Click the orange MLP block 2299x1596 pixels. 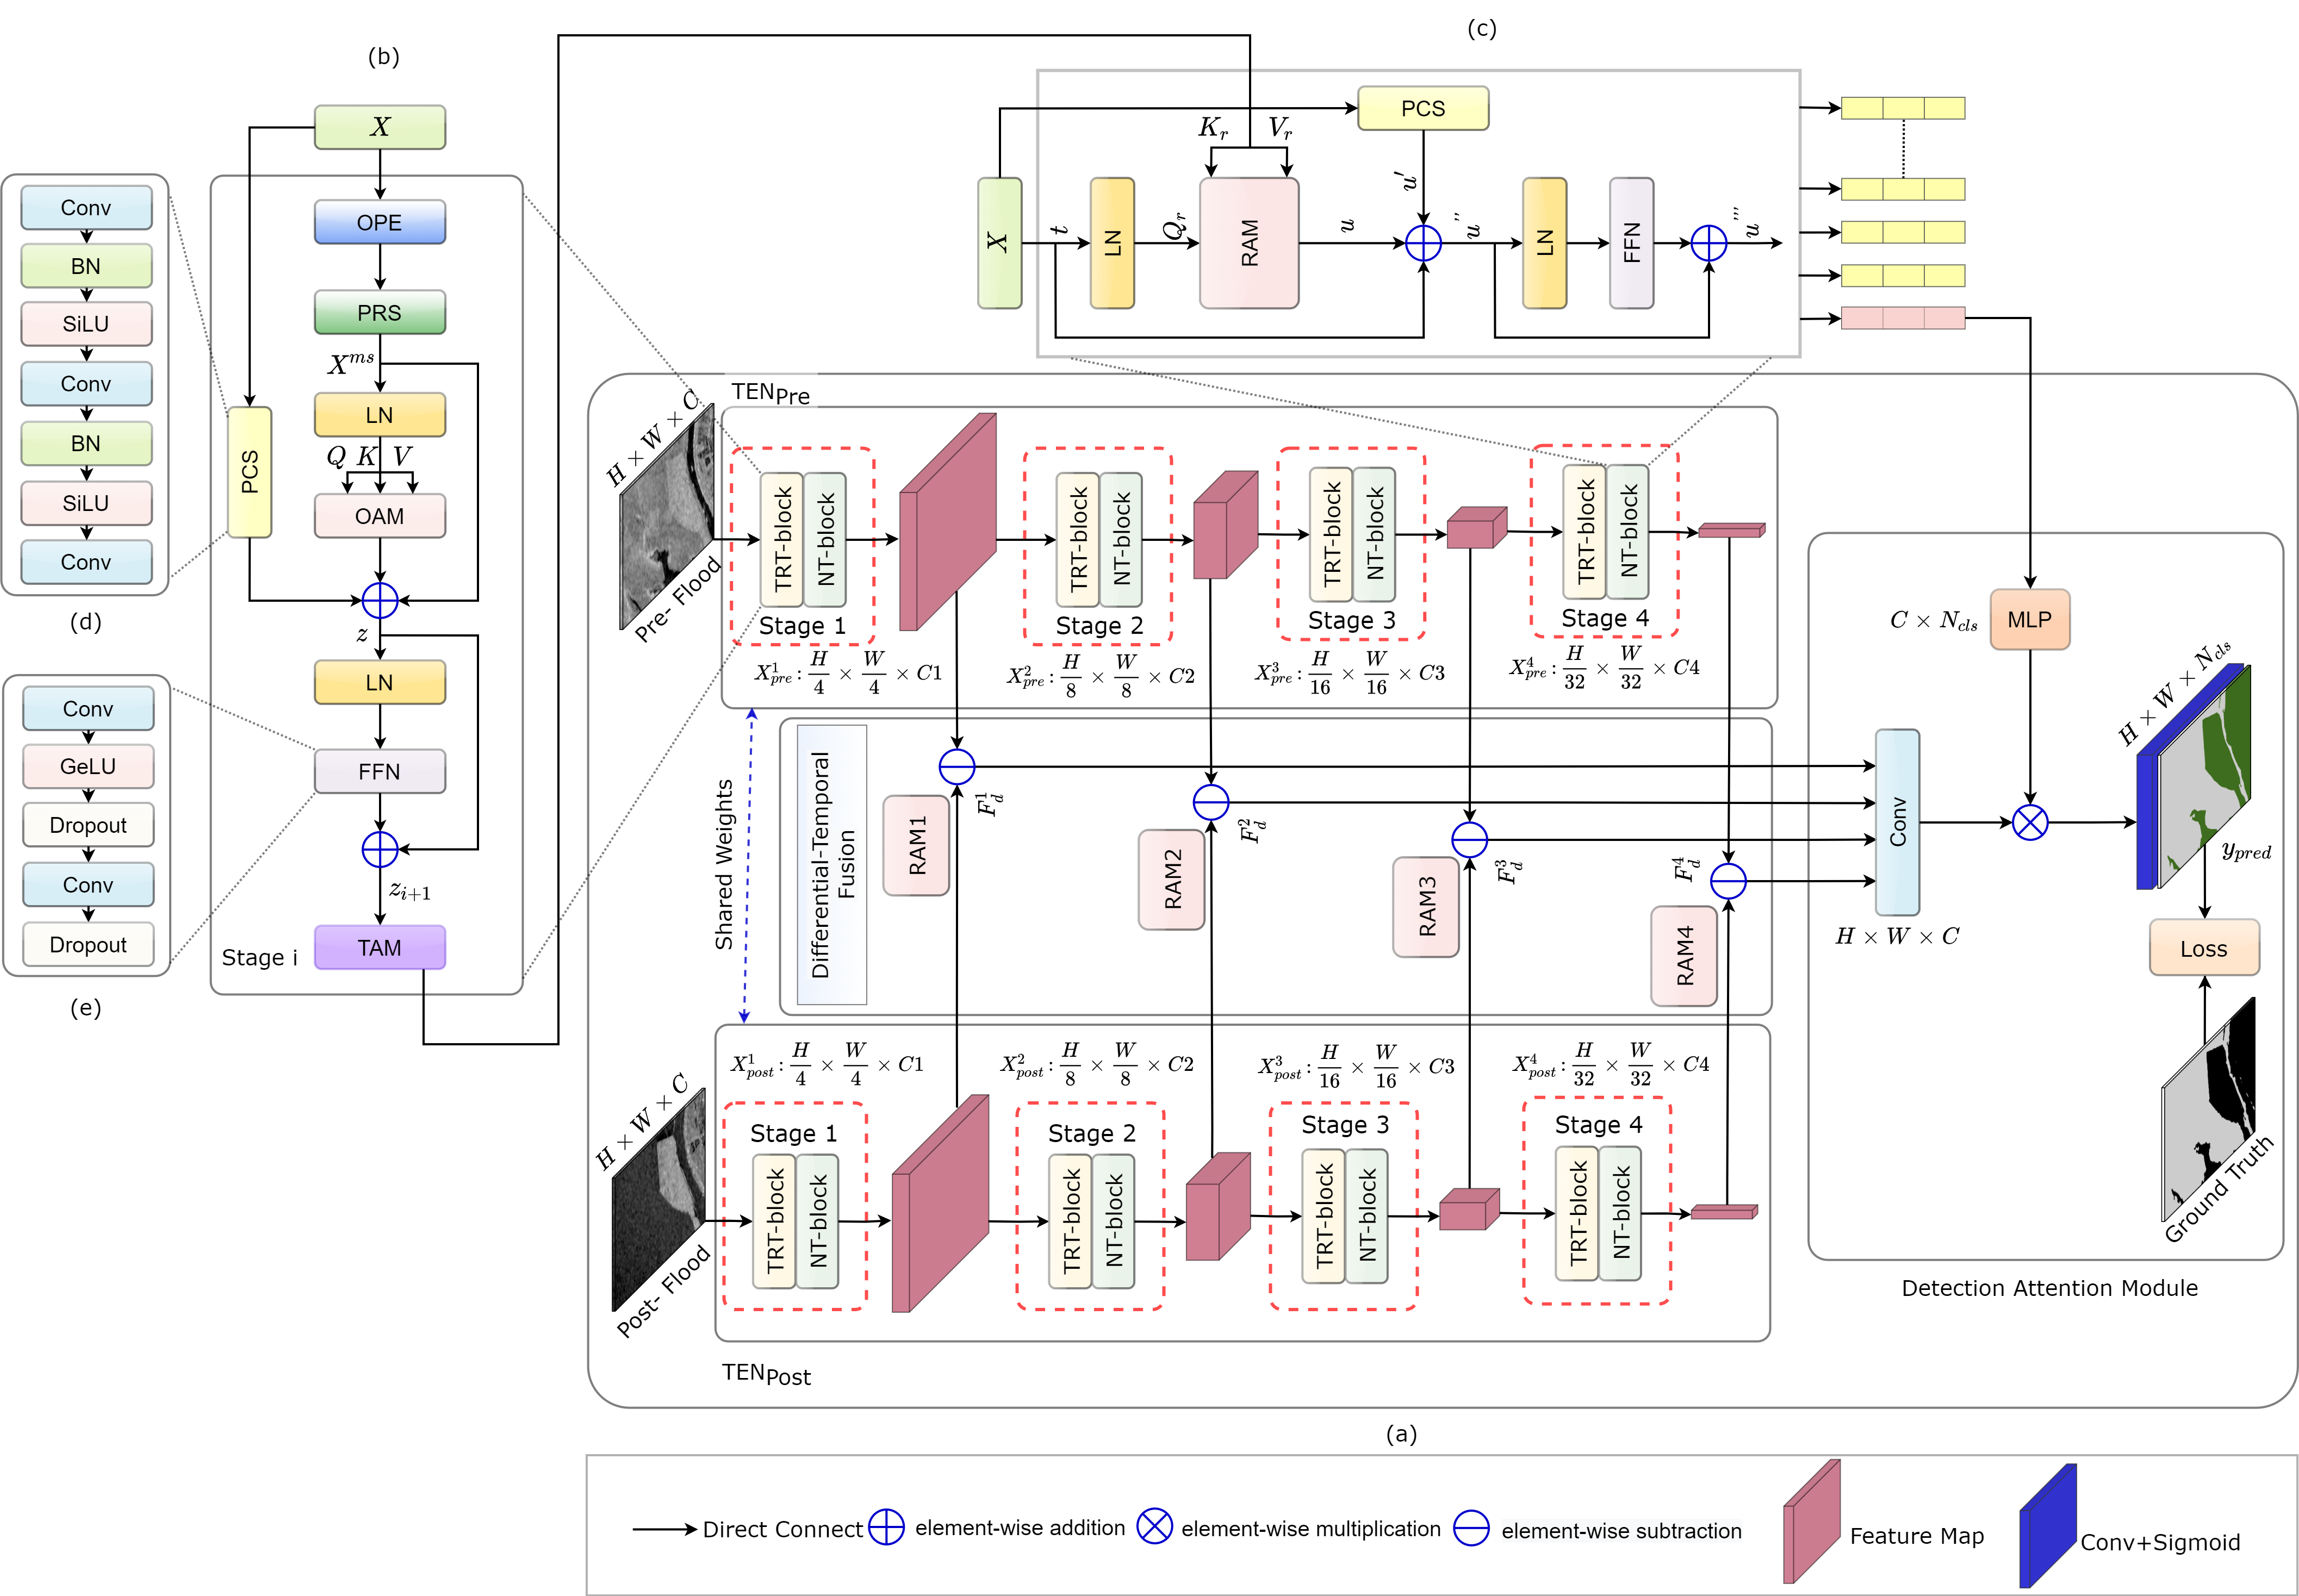(2030, 619)
